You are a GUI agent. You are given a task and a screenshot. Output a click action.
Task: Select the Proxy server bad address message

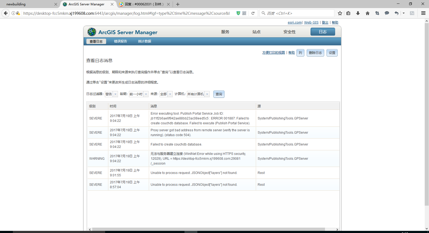click(x=200, y=133)
